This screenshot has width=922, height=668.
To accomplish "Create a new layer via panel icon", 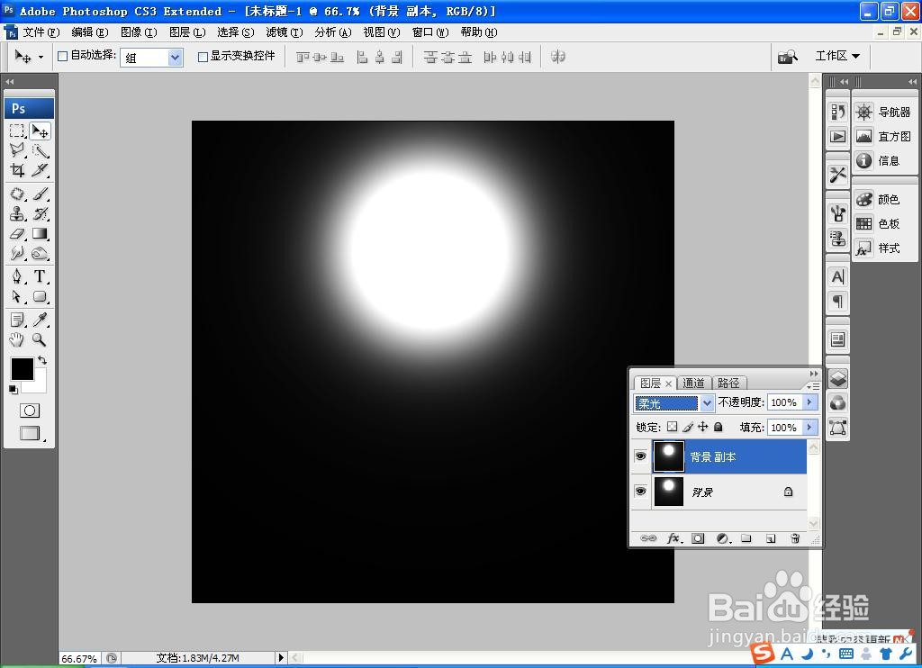I will [x=771, y=538].
